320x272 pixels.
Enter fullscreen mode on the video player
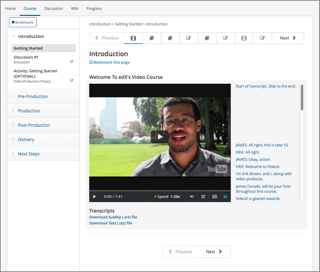pos(203,196)
